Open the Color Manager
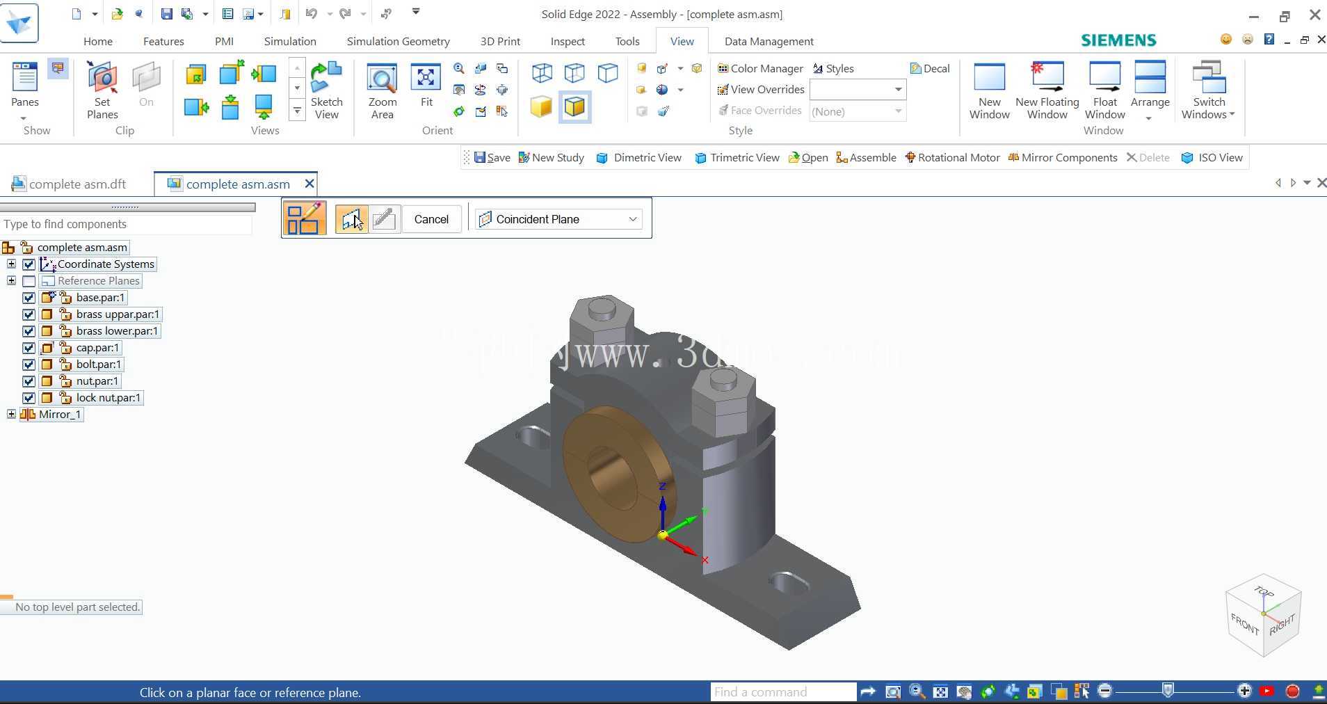The width and height of the screenshot is (1327, 704). point(760,68)
